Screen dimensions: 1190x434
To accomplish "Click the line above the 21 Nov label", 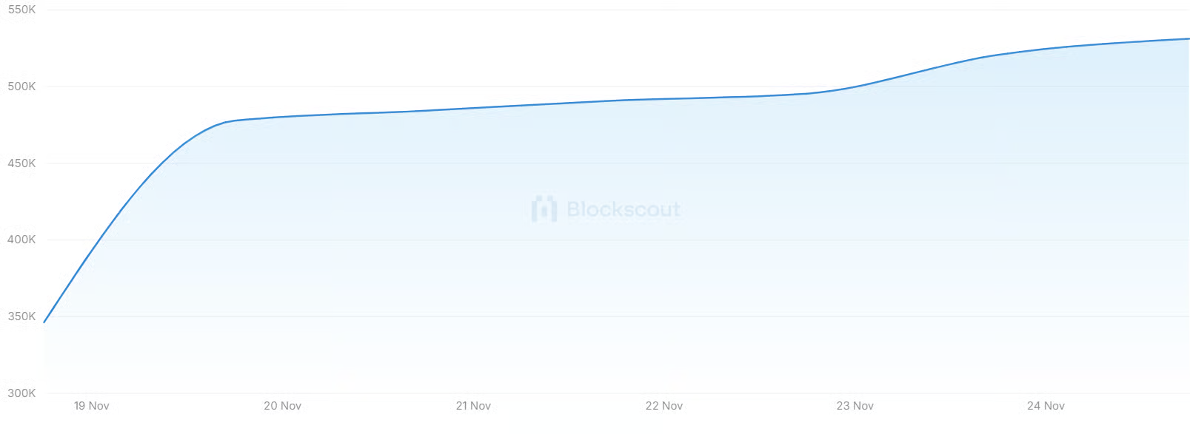I will (x=473, y=108).
